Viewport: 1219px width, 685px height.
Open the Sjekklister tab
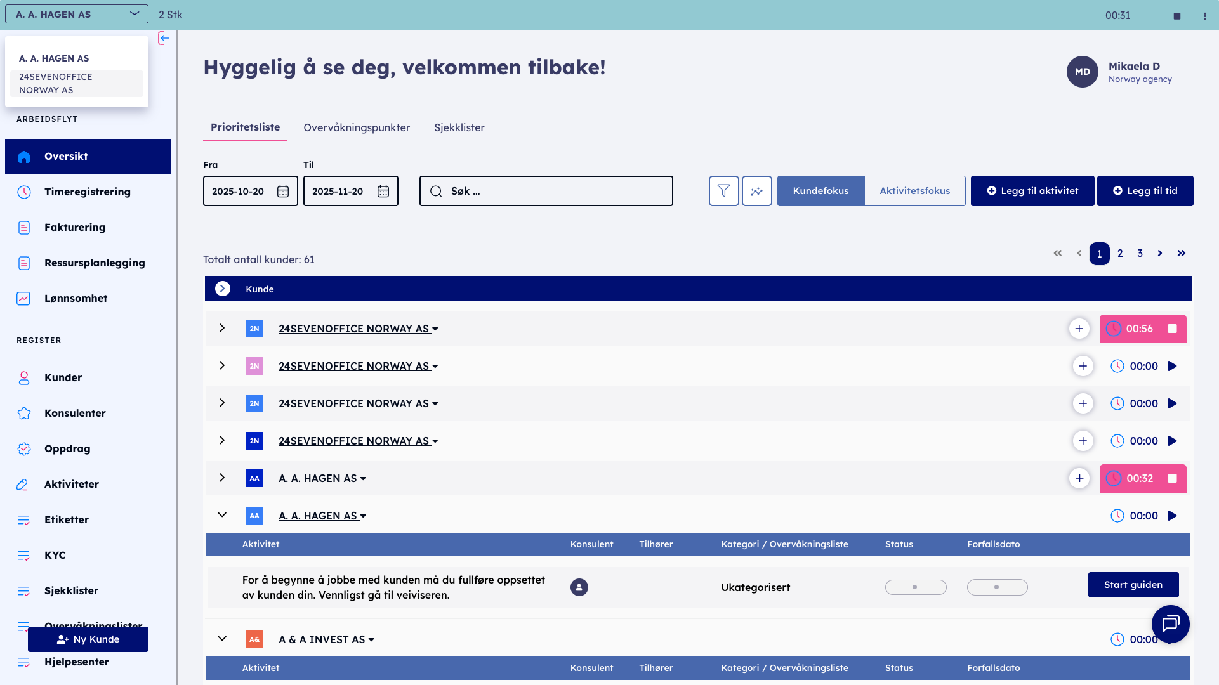click(x=459, y=127)
